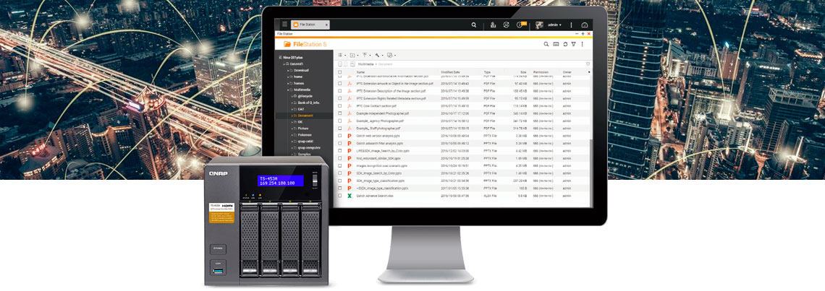Collapse the Multimedia folder in the tree
825x291 pixels.
pos(288,90)
